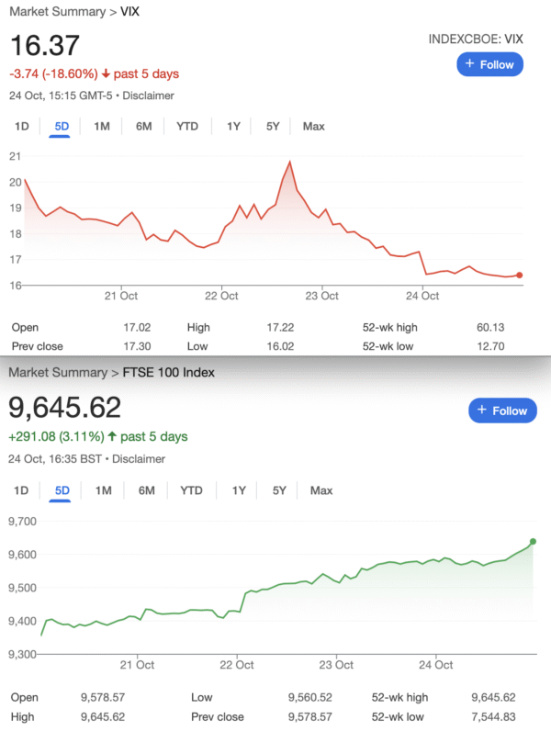The image size is (551, 731).
Task: View VIX 1Y chart
Action: pos(233,126)
